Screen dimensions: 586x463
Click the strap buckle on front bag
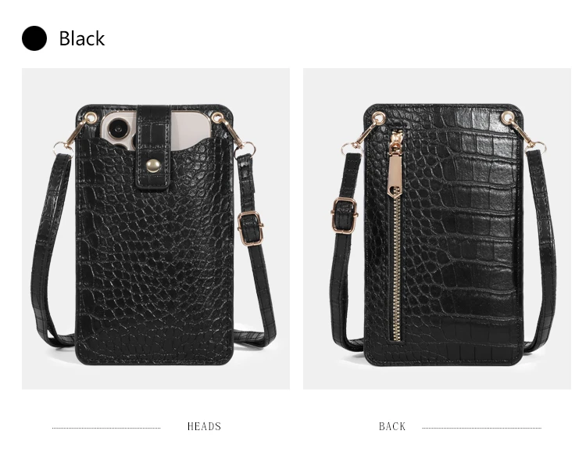click(250, 228)
